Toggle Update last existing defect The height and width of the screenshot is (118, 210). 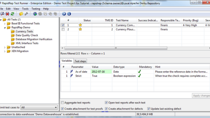coord(149,108)
